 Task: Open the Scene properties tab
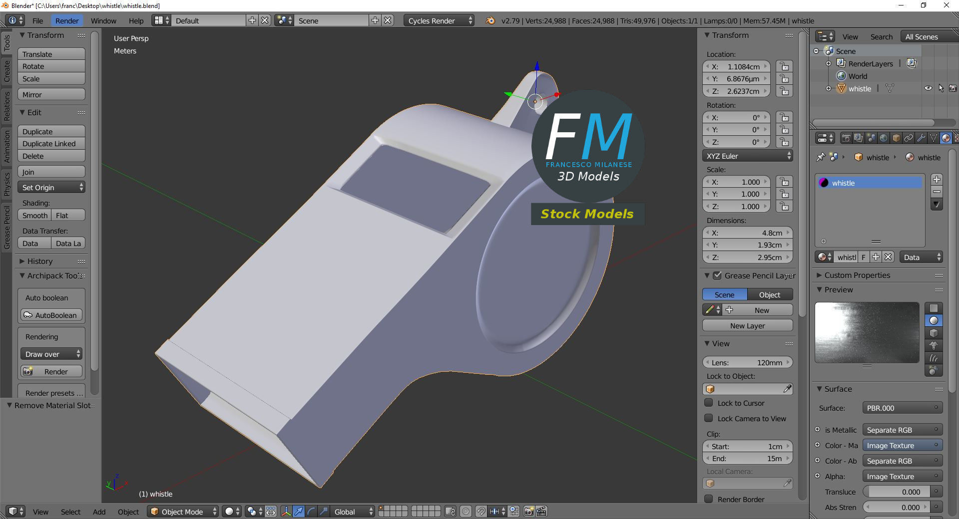871,138
